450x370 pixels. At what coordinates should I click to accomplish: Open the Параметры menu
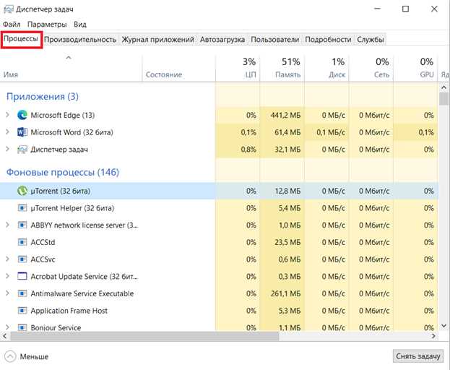[x=47, y=25]
